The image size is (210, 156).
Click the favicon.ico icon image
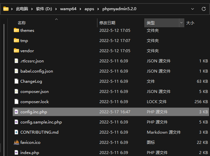tap(16, 142)
